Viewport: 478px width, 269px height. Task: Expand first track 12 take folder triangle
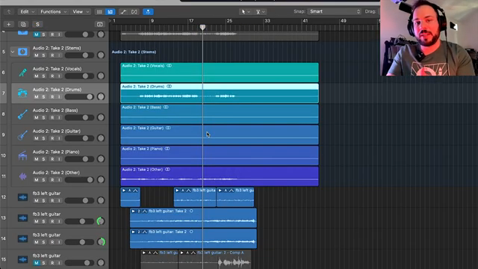(x=124, y=191)
